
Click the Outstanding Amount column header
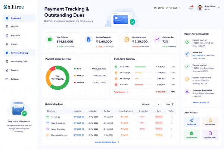[125, 111]
